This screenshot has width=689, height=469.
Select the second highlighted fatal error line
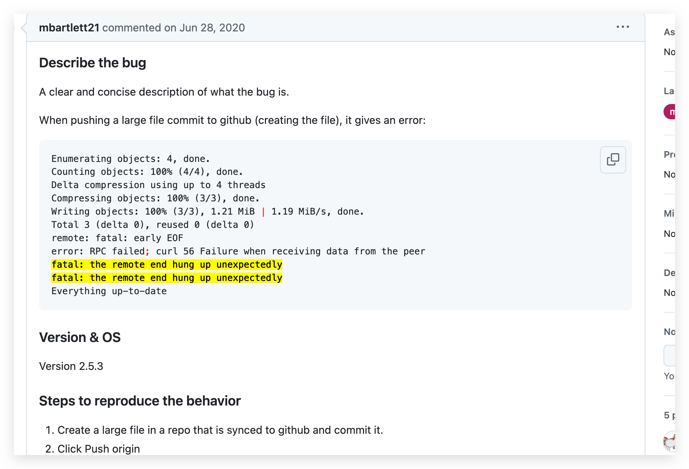pyautogui.click(x=167, y=278)
